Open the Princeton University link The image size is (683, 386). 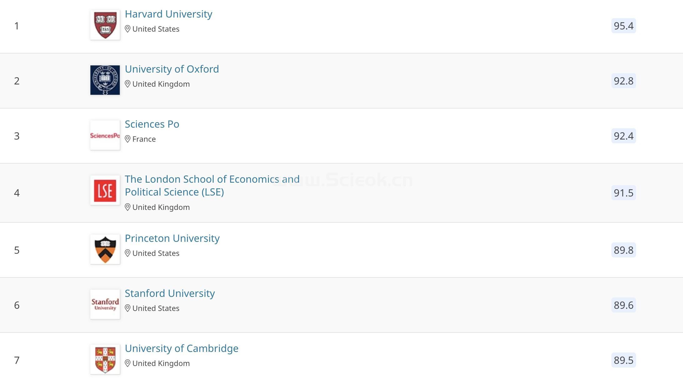tap(172, 238)
